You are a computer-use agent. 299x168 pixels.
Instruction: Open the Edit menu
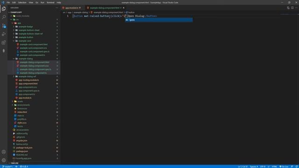(x=14, y=2)
